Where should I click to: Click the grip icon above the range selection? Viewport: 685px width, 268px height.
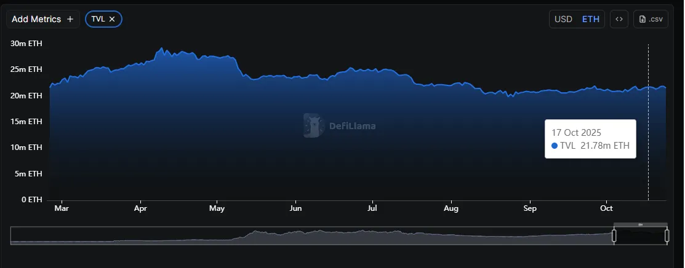(640, 224)
